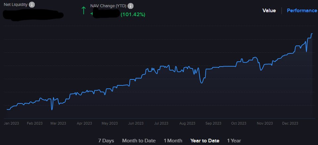The height and width of the screenshot is (145, 318).
Task: Select the 1 Year range
Action: coord(234,141)
